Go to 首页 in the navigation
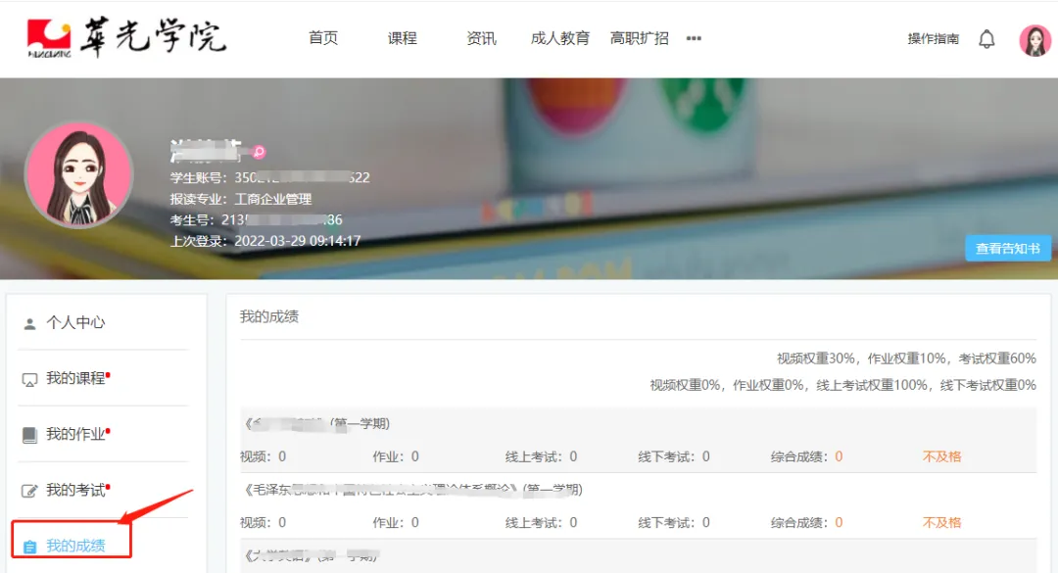This screenshot has height=573, width=1058. click(x=323, y=38)
